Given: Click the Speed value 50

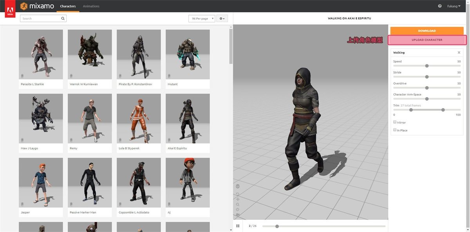Looking at the screenshot, I should point(459,62).
